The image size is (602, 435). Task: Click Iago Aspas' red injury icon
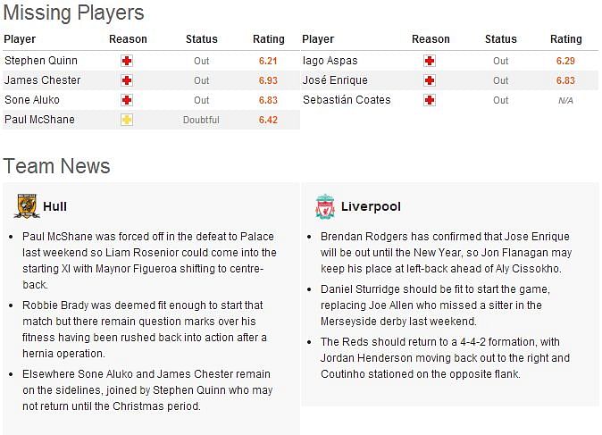(430, 61)
